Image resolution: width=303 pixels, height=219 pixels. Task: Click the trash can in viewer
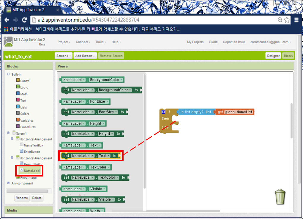tap(280, 197)
